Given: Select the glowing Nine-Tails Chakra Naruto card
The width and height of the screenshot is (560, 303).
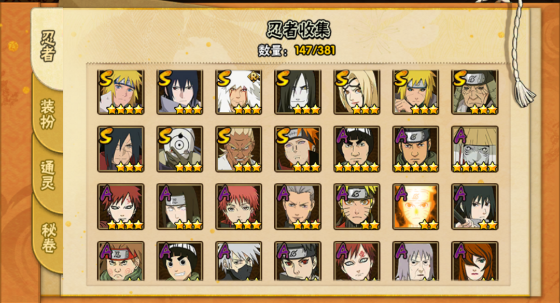Looking at the screenshot, I should point(416,207).
